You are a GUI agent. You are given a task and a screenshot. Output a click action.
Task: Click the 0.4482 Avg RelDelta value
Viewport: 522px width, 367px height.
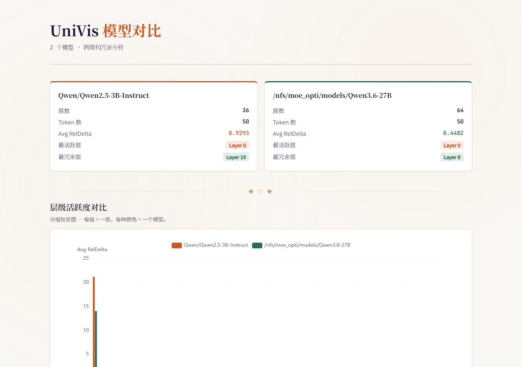point(453,133)
